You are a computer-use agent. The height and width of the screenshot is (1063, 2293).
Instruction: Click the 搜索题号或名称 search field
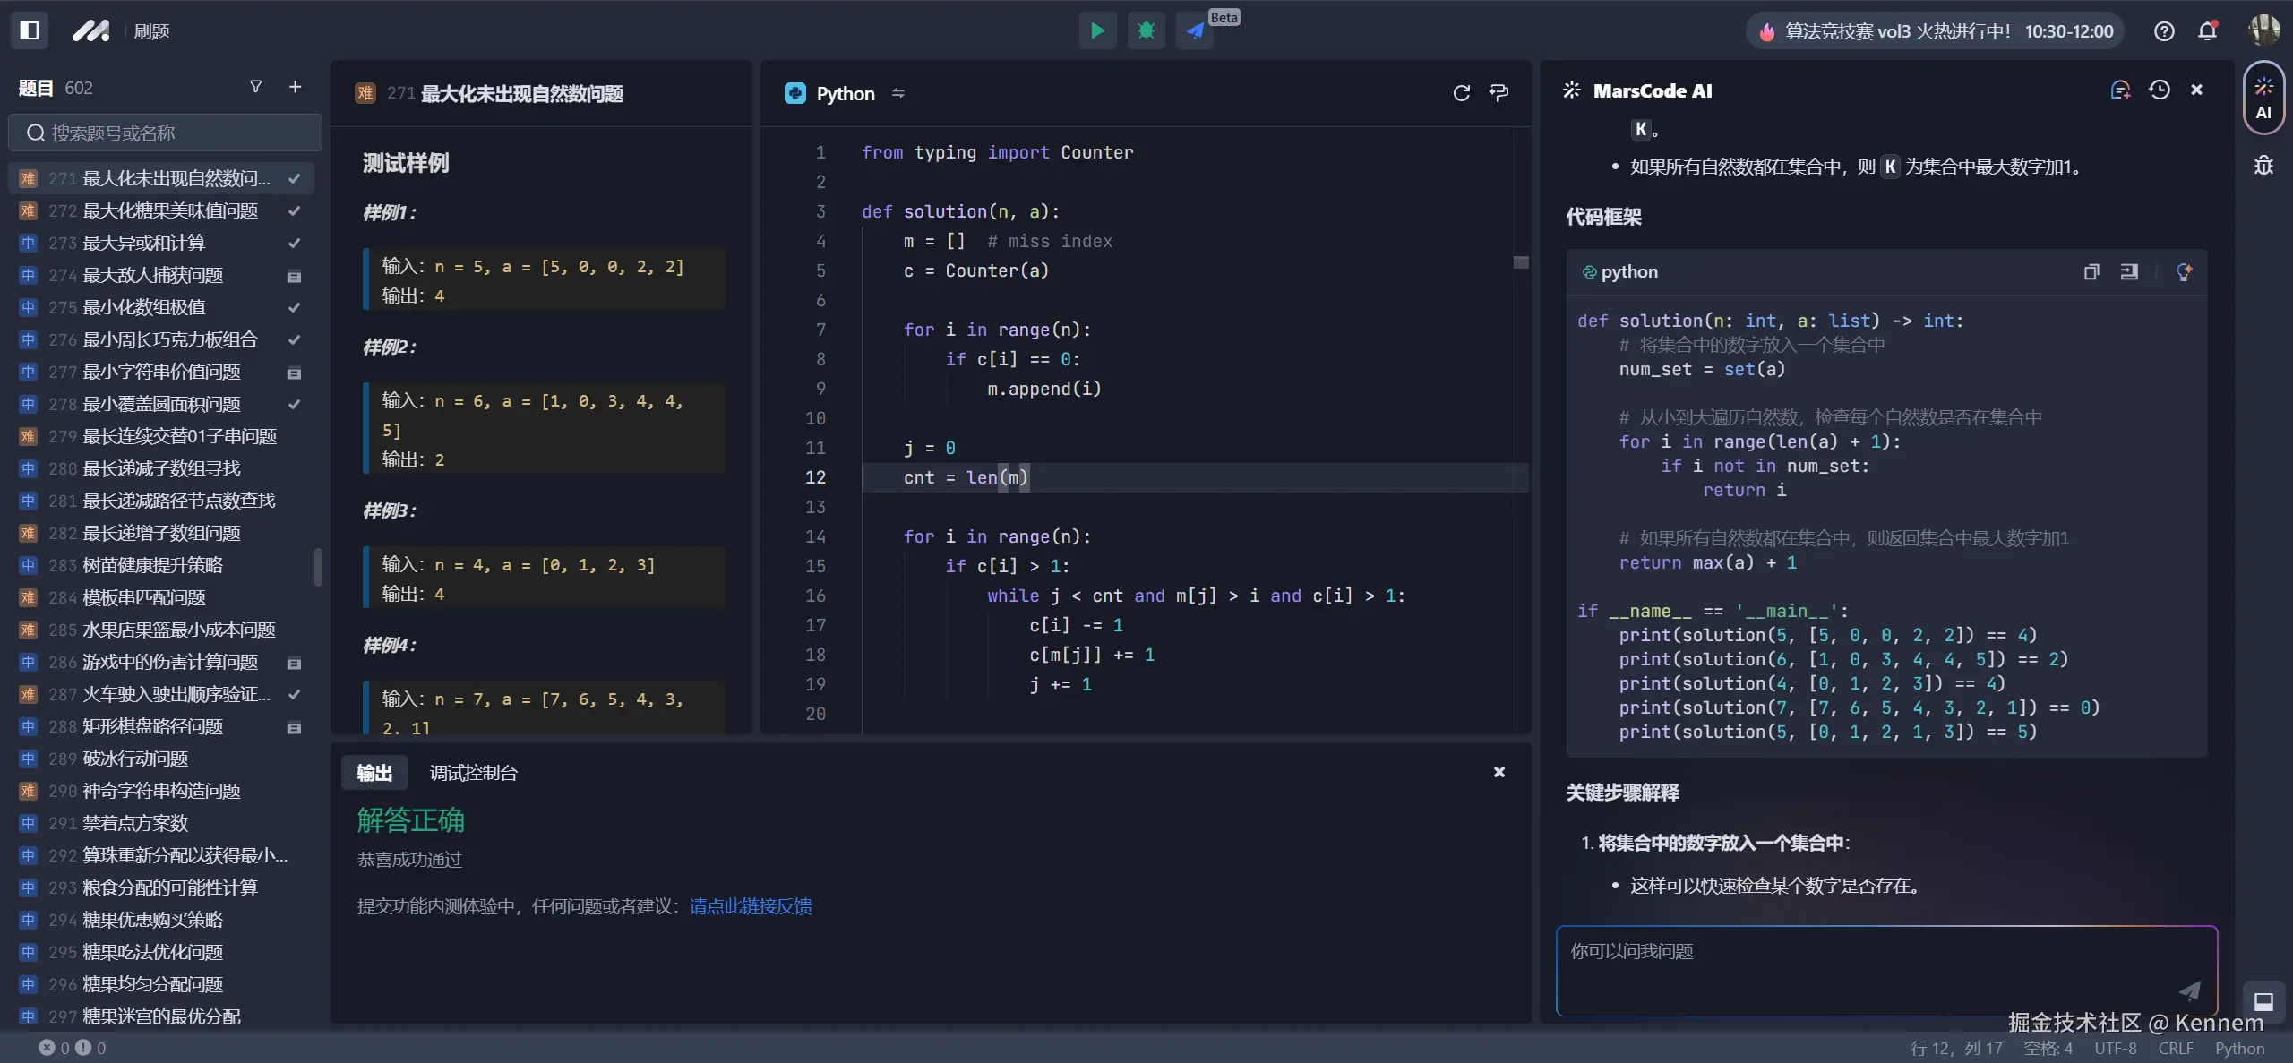[x=166, y=133]
